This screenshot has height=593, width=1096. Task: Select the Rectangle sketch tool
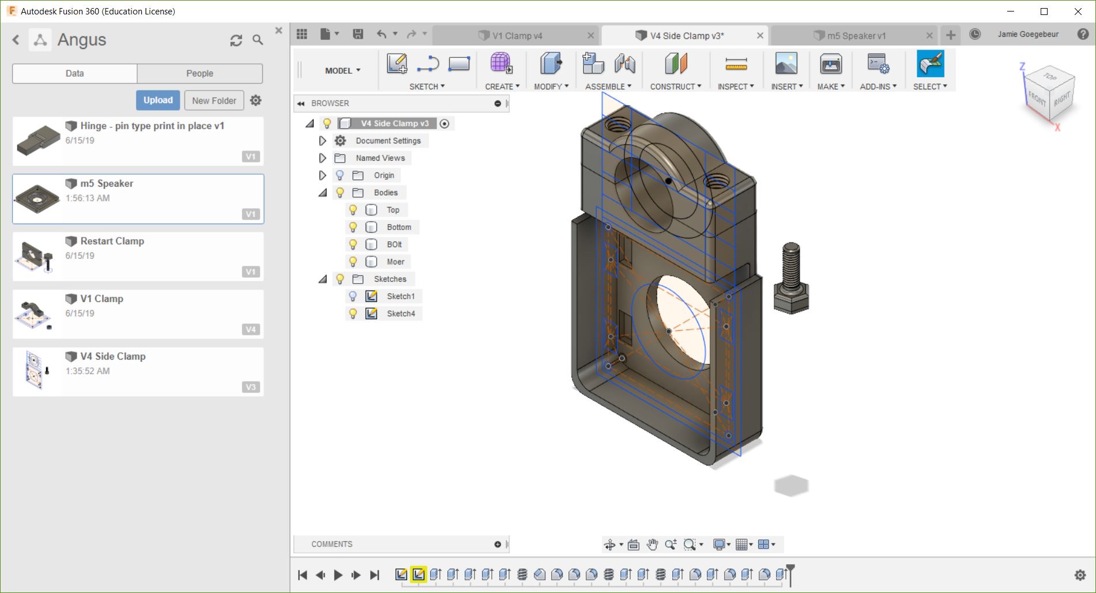(x=459, y=63)
